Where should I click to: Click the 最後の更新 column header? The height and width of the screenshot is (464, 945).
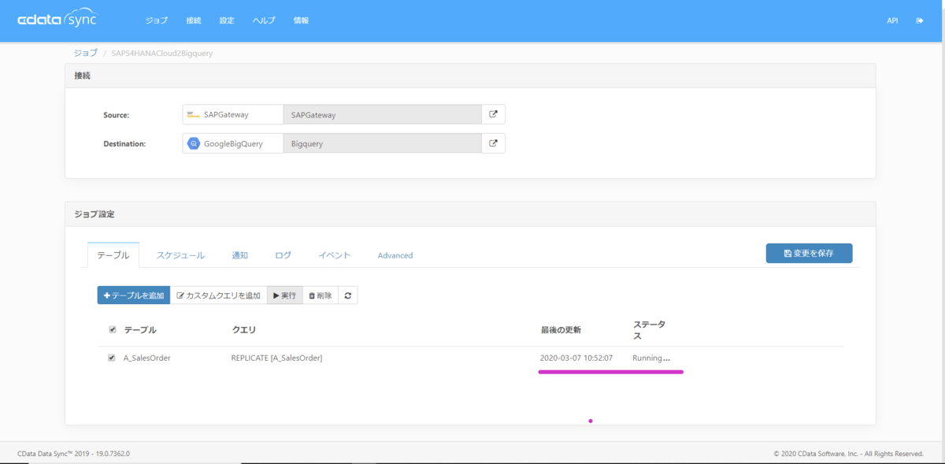coord(561,329)
